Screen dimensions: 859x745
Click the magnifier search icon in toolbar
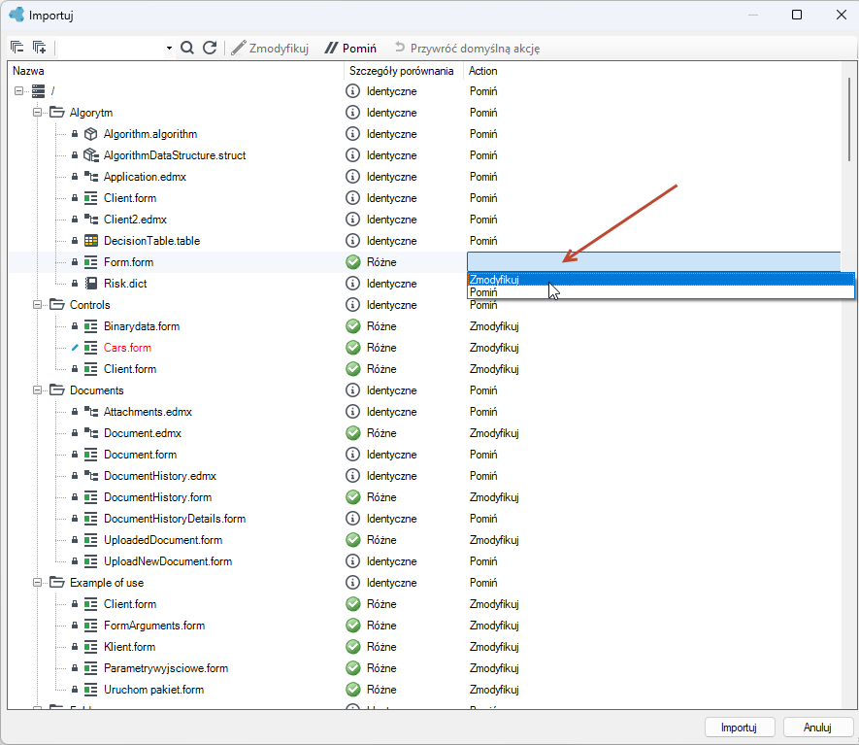click(186, 48)
